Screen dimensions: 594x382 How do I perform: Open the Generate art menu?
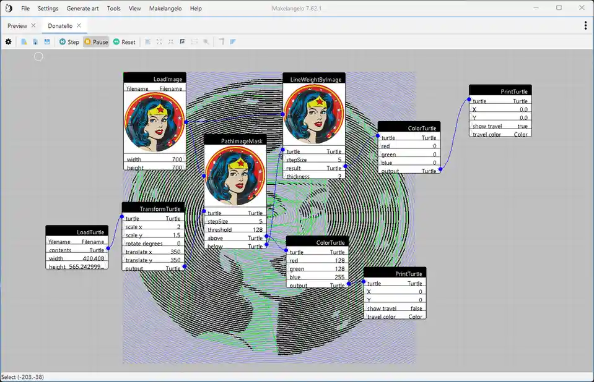pos(82,8)
